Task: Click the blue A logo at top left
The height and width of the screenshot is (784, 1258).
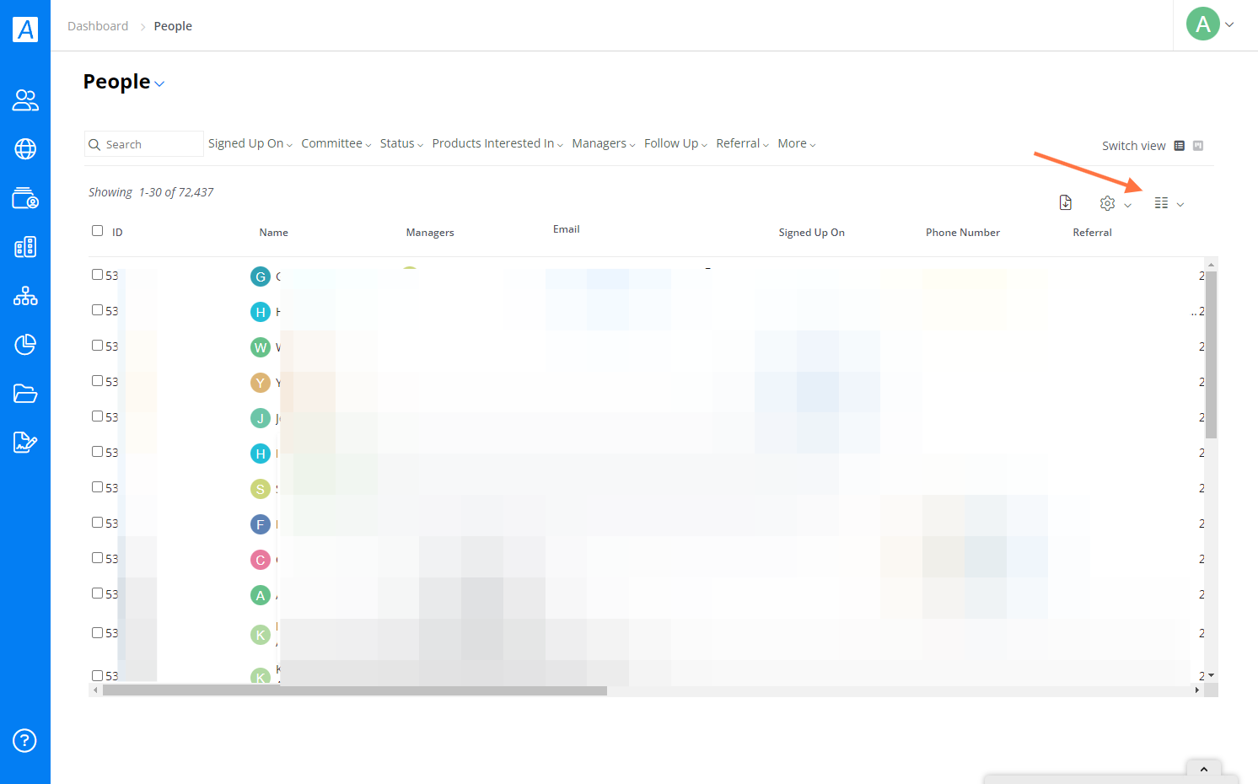Action: click(25, 30)
